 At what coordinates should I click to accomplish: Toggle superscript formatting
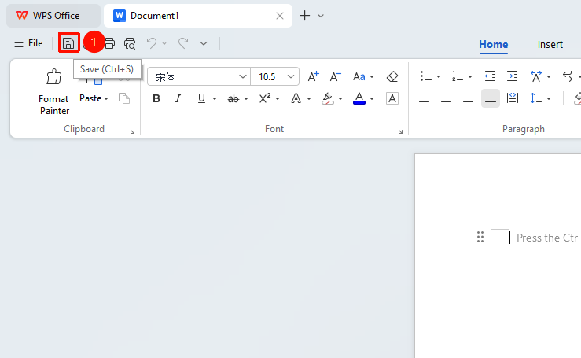point(265,98)
